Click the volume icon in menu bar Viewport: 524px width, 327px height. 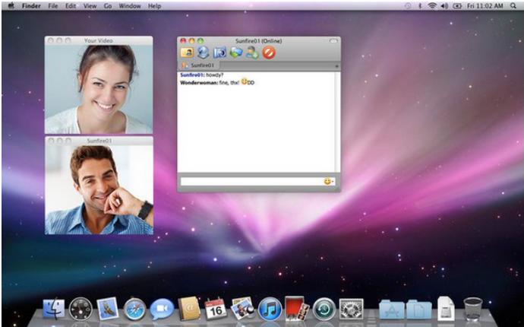(x=444, y=5)
